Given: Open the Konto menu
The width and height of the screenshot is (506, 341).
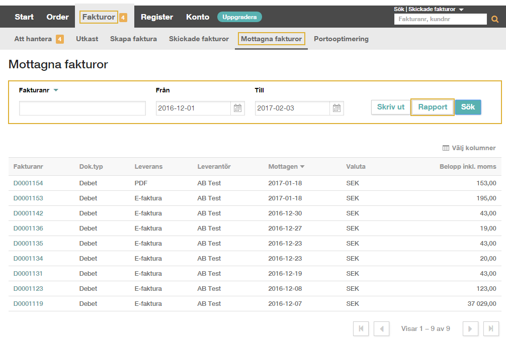Looking at the screenshot, I should click(x=198, y=17).
